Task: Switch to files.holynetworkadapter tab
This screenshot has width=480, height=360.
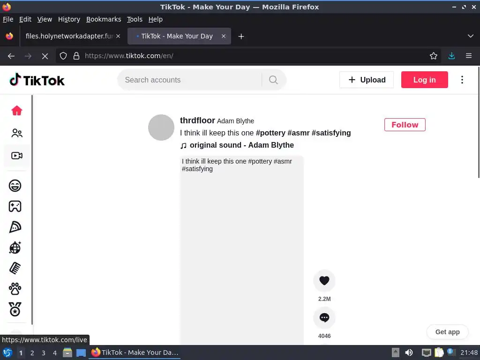Action: [70, 36]
